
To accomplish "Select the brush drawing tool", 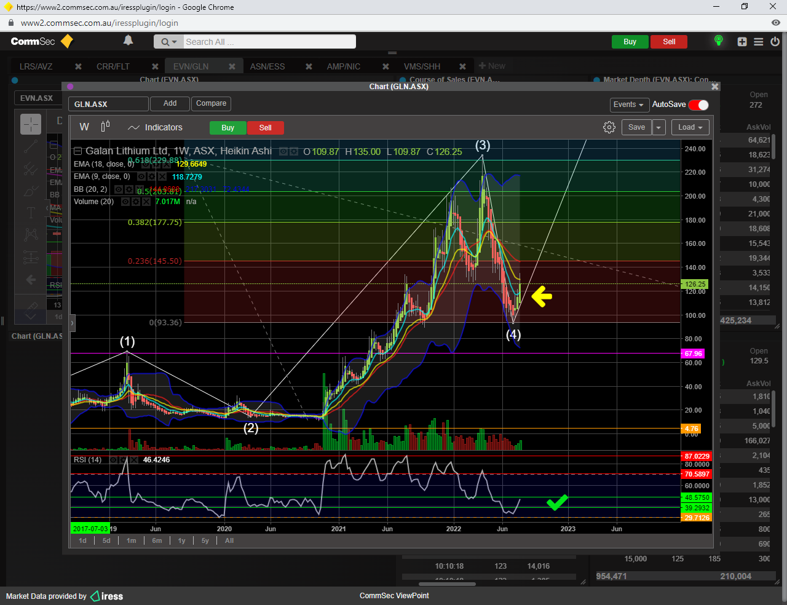I will click(x=31, y=191).
